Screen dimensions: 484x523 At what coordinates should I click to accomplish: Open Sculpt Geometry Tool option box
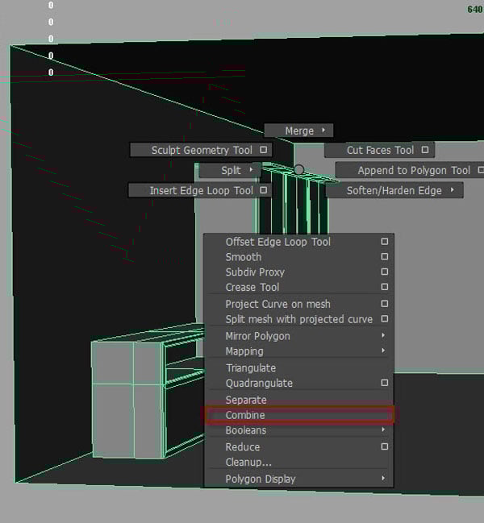pyautogui.click(x=263, y=150)
